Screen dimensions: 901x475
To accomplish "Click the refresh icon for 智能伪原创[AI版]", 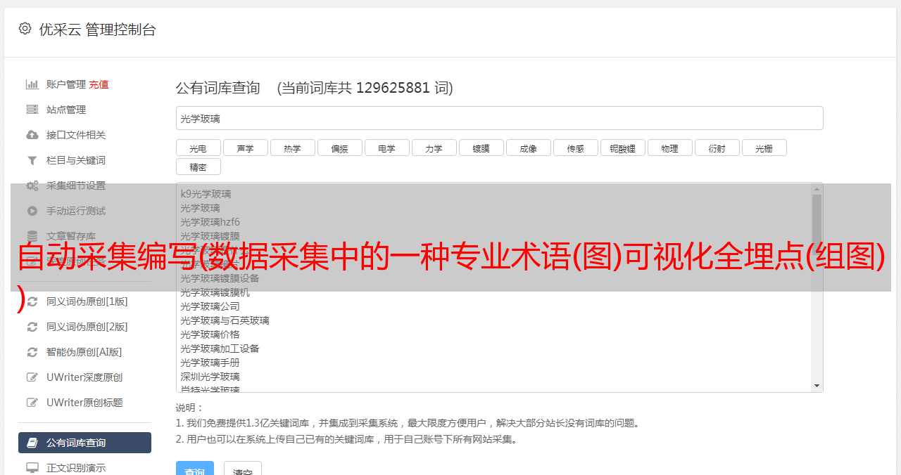I will pos(32,352).
